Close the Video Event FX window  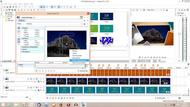(88, 13)
